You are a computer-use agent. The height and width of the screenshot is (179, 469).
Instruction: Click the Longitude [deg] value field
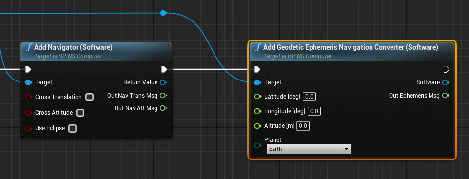(x=314, y=111)
